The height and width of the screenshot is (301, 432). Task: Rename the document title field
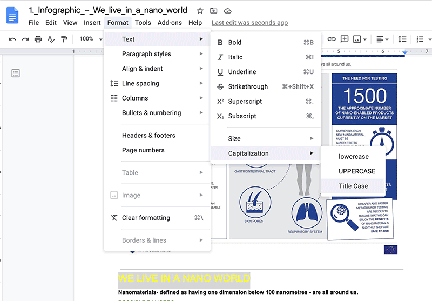108,10
